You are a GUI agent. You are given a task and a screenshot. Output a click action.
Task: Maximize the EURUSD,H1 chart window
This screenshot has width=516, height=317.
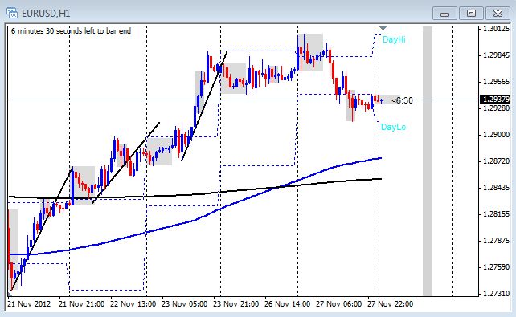point(471,14)
